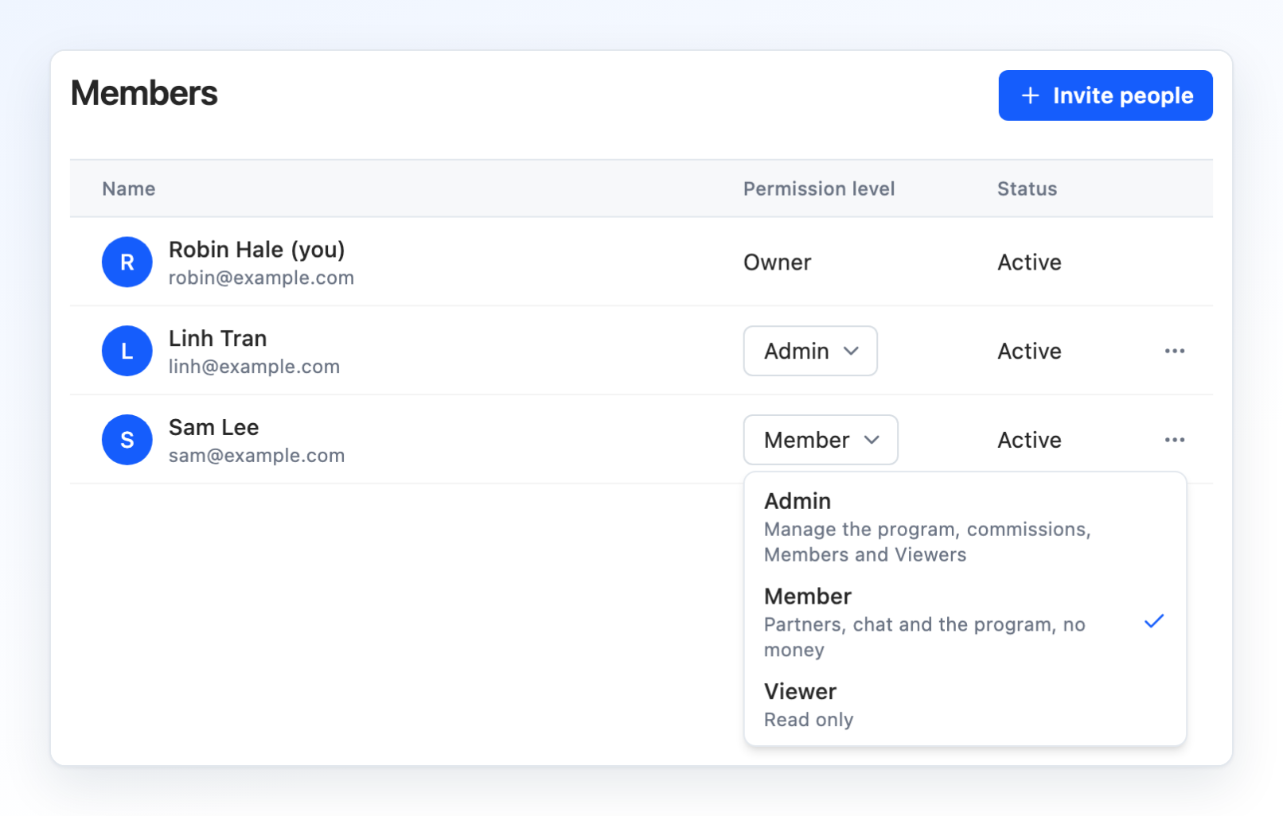Click the email sam@example.com

[256, 456]
